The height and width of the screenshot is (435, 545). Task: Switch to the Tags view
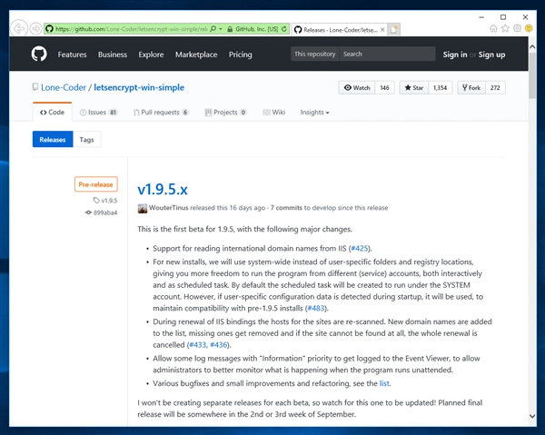pyautogui.click(x=86, y=139)
